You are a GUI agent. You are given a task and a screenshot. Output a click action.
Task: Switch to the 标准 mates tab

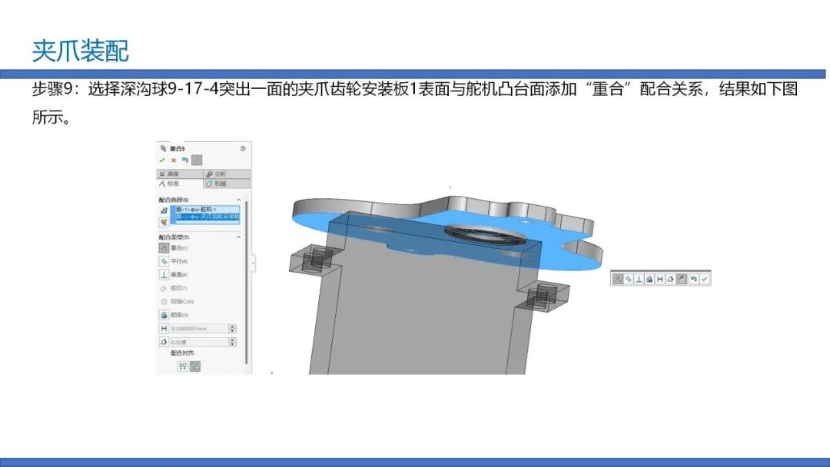pyautogui.click(x=179, y=184)
